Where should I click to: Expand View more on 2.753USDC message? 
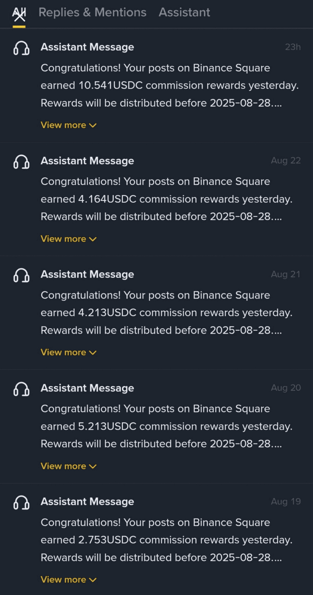point(68,579)
